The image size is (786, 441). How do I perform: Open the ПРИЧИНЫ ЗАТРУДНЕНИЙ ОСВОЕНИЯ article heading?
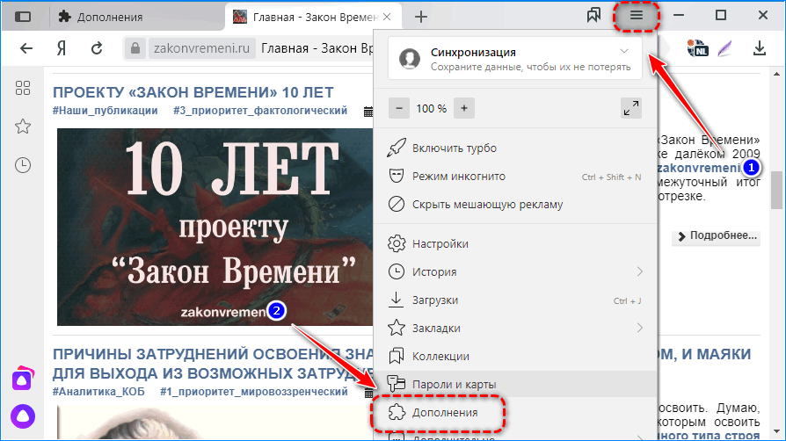pos(213,364)
